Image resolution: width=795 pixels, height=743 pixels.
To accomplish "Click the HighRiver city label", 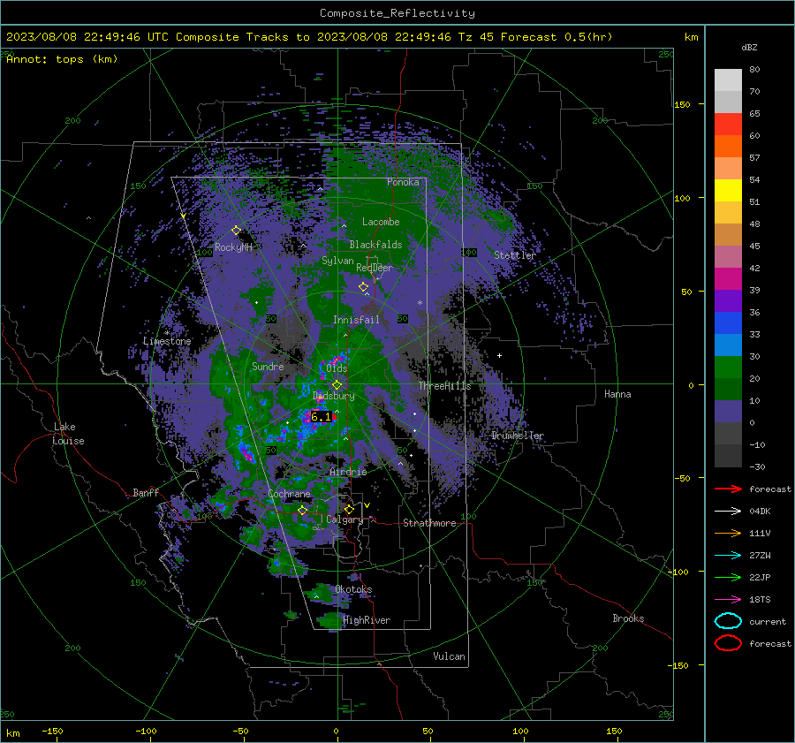I will click(367, 620).
